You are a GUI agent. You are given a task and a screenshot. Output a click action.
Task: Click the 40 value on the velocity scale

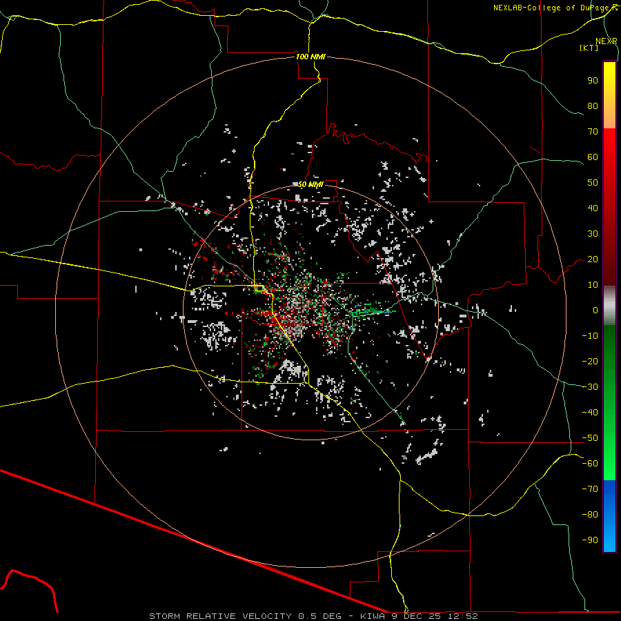593,208
